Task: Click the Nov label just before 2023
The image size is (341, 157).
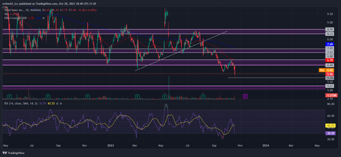Action: pos(85,145)
